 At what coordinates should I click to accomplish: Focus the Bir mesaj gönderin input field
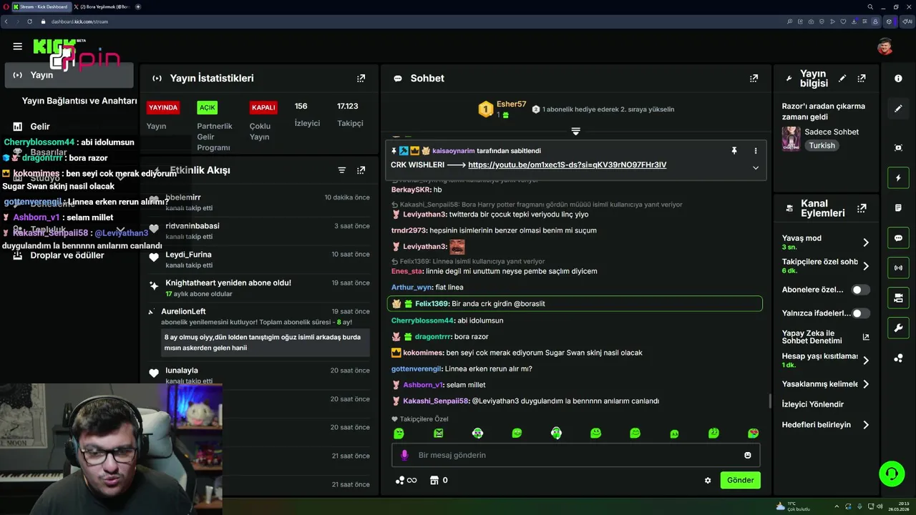pyautogui.click(x=576, y=455)
